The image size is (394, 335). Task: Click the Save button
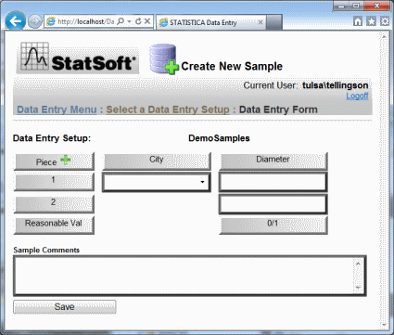pos(65,307)
